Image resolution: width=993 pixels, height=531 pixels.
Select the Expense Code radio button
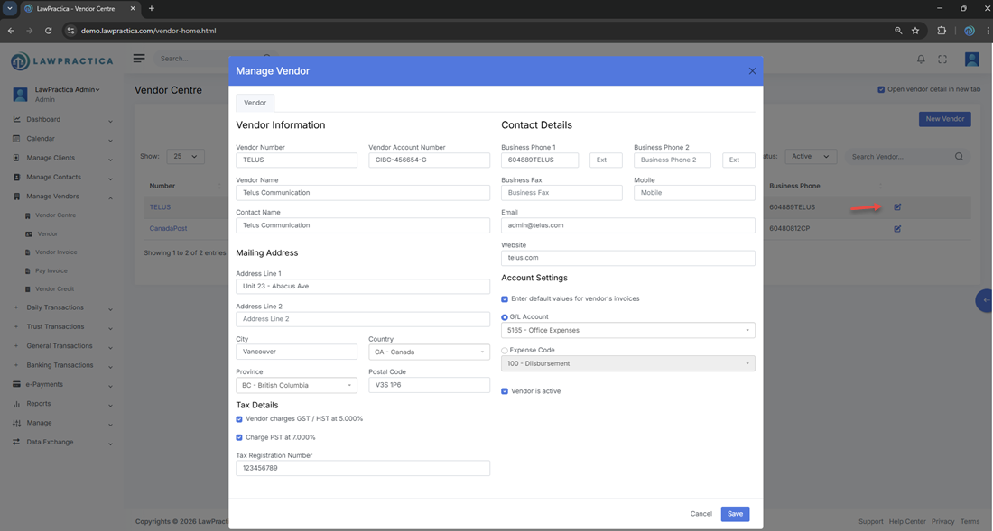click(x=505, y=351)
